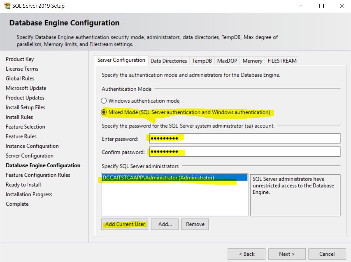
Task: Open the Memory tab
Action: coord(252,61)
